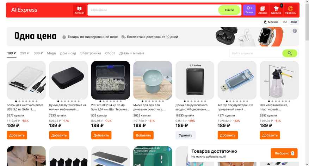This screenshot has height=166, width=309.
Task: Add the USB battery tester with Добавить
Action: 228,135
